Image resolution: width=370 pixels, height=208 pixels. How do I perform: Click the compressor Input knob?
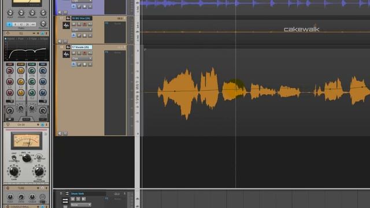pyautogui.click(x=10, y=13)
